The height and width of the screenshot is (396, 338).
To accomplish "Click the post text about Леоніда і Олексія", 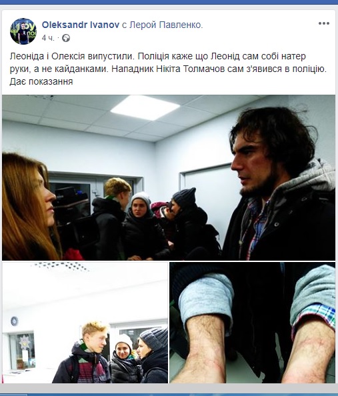I will click(x=168, y=69).
